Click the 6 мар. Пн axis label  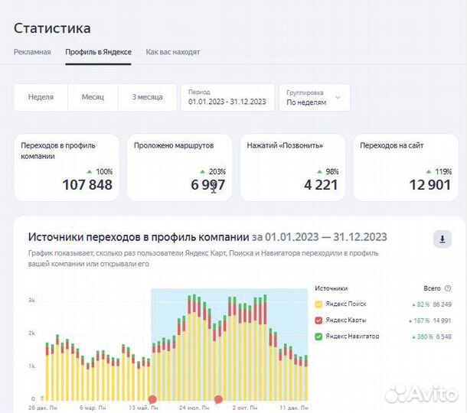tap(93, 408)
